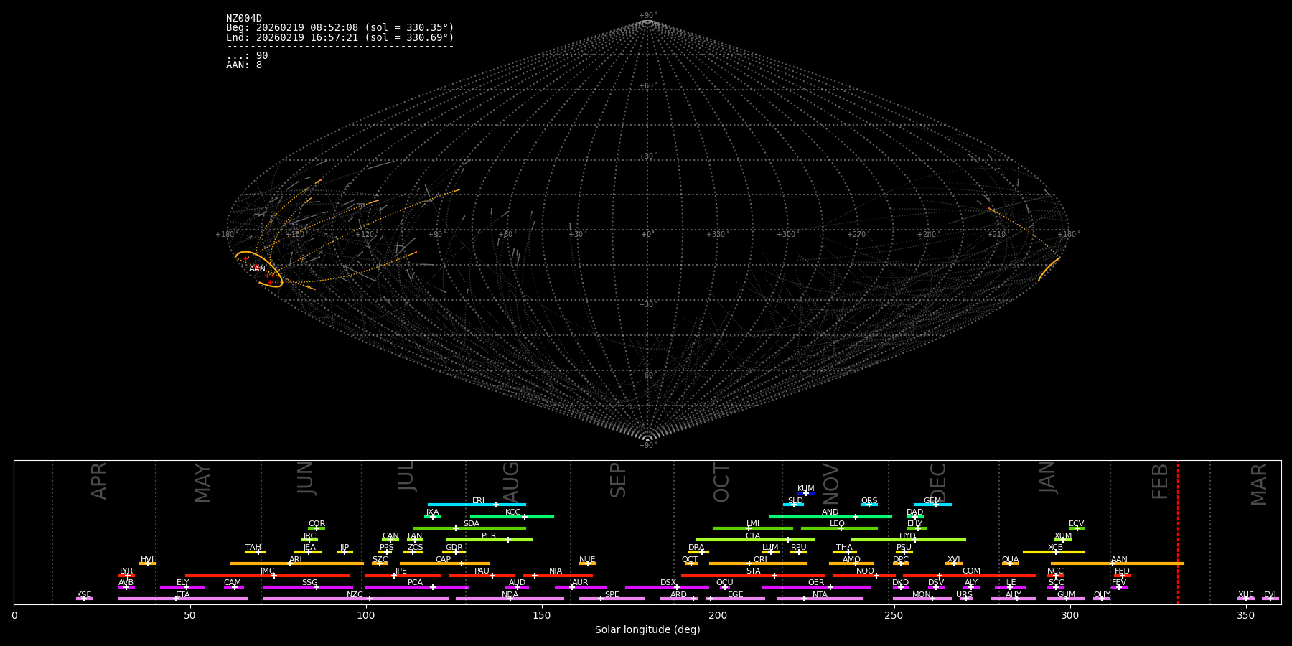The height and width of the screenshot is (646, 1292).
Task: Click the NZ004D station title text
Action: tap(244, 19)
